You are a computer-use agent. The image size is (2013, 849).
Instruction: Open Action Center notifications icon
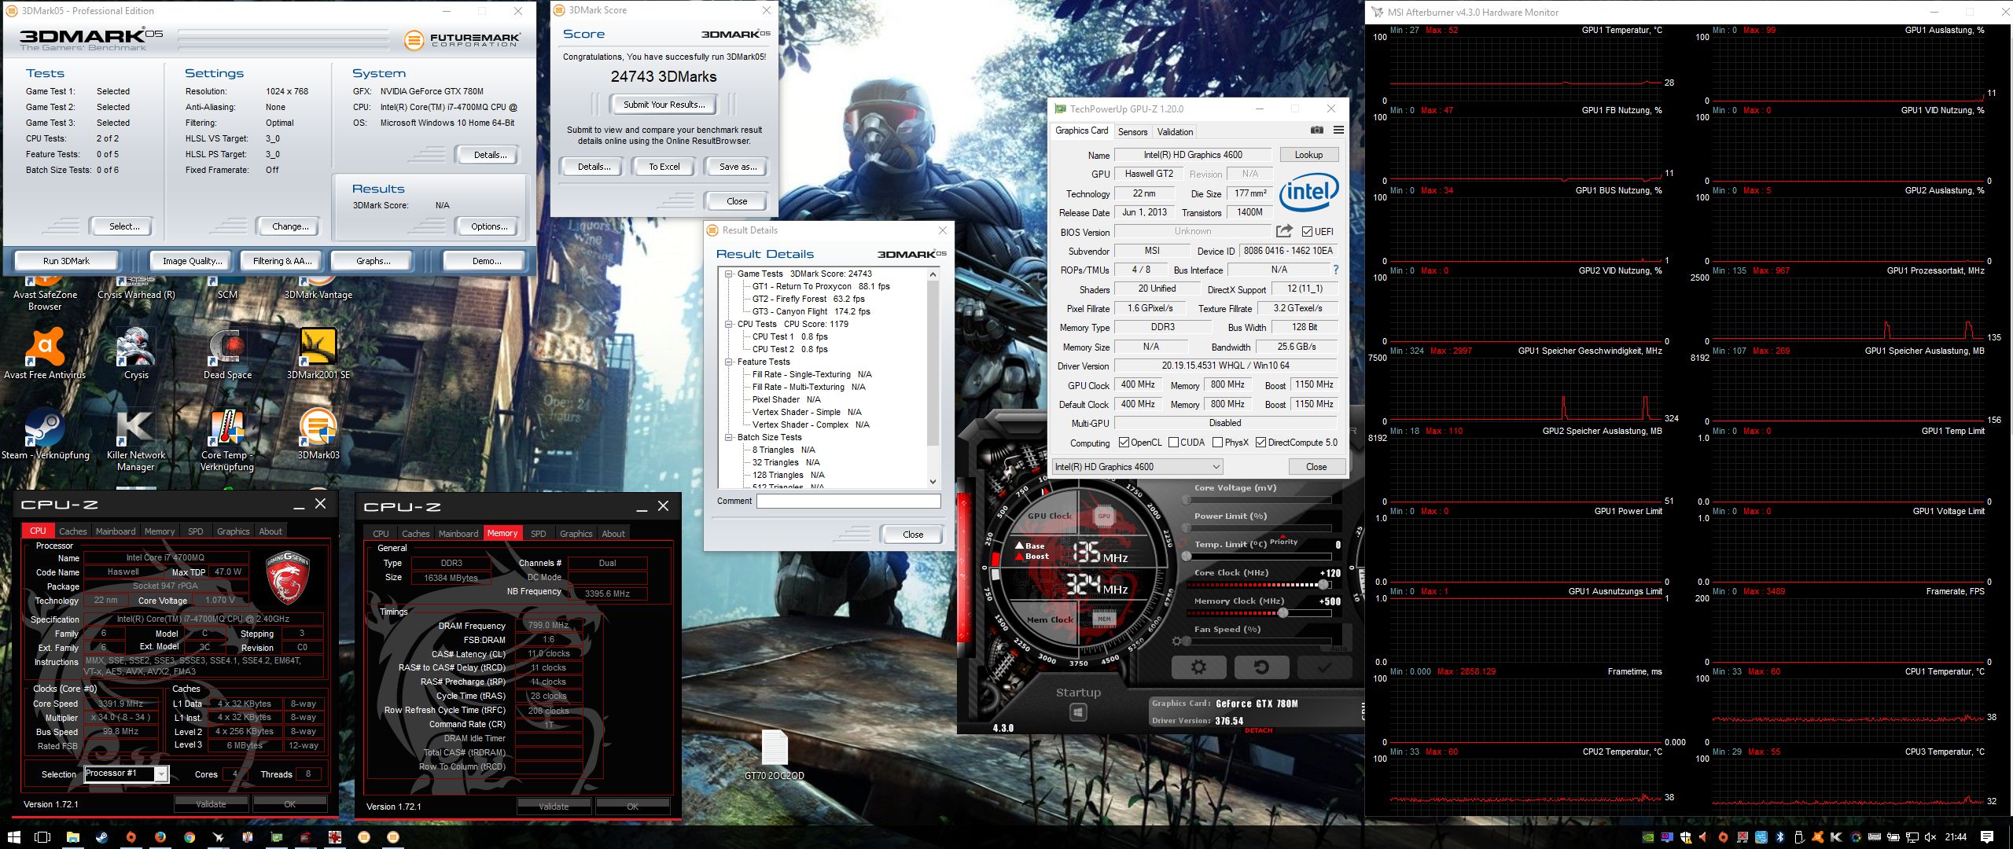click(x=1987, y=837)
